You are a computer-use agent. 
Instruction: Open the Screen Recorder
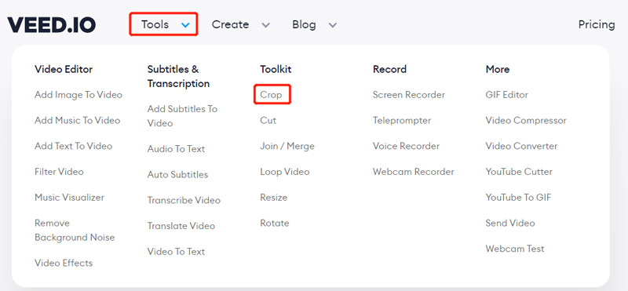click(x=409, y=95)
